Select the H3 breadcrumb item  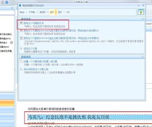(68, 12)
